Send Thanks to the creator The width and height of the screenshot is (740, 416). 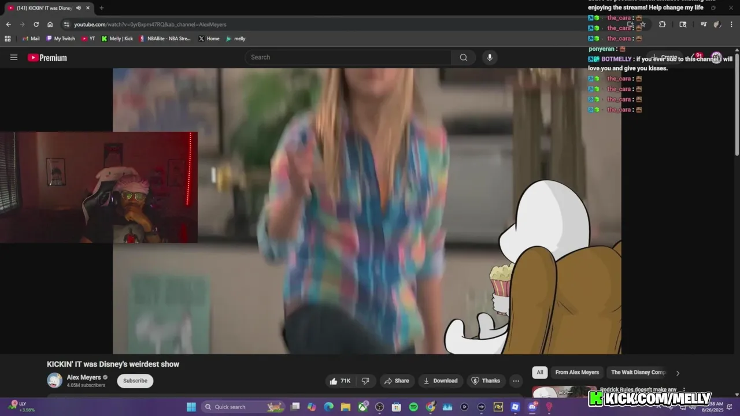486,381
